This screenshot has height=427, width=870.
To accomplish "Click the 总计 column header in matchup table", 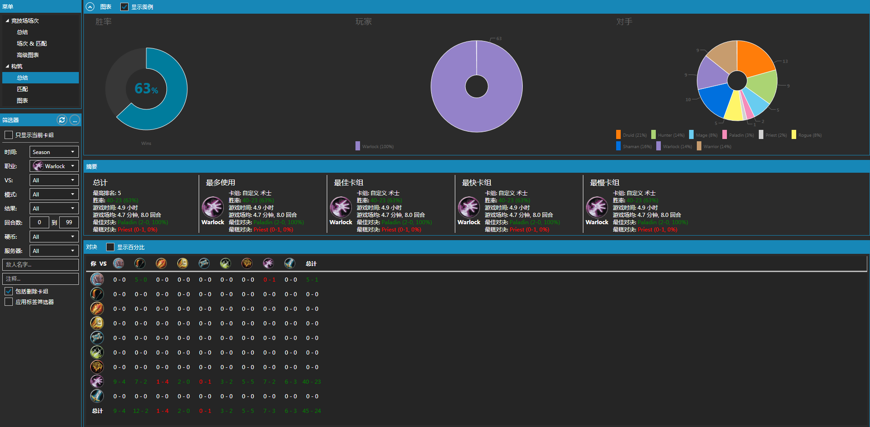I will coord(311,264).
